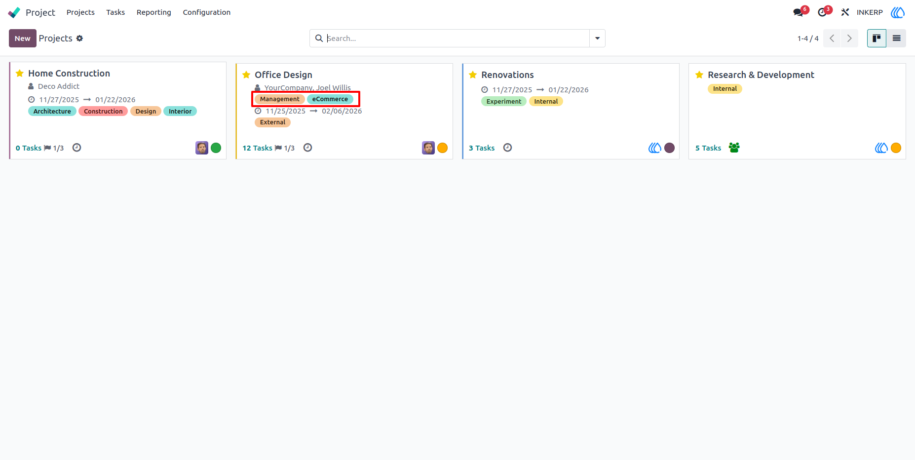Viewport: 915px width, 460px height.
Task: Toggle favorite star on Home Construction
Action: click(x=20, y=74)
